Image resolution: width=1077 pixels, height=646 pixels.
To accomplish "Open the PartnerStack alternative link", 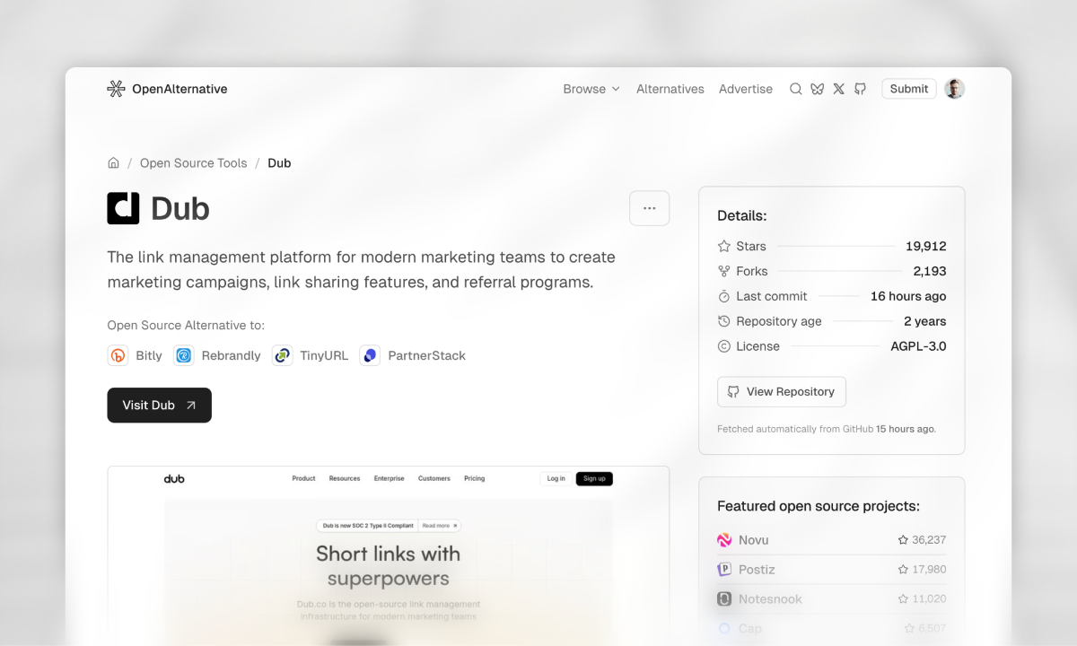I will pos(413,355).
